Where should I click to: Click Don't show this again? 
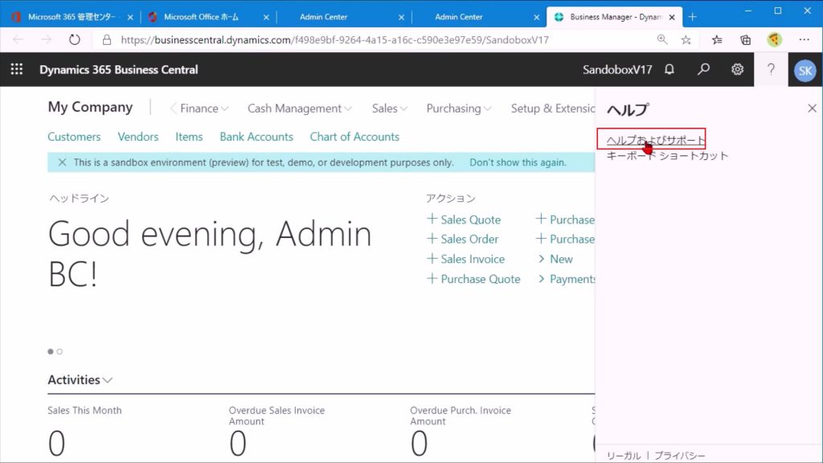coord(518,162)
